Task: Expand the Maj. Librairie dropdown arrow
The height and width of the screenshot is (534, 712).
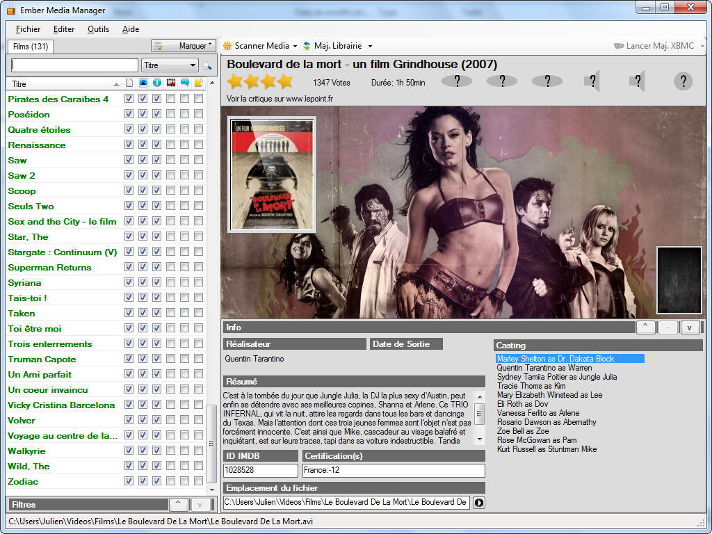Action: tap(370, 47)
